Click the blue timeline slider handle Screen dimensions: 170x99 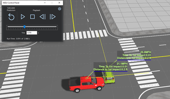pyautogui.click(x=25, y=27)
